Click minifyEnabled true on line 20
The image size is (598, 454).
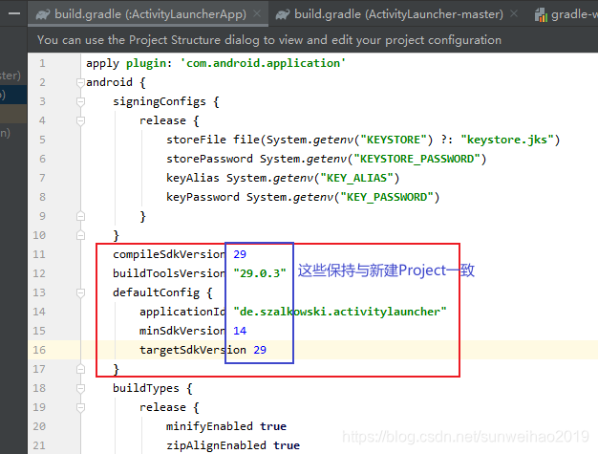pos(226,426)
